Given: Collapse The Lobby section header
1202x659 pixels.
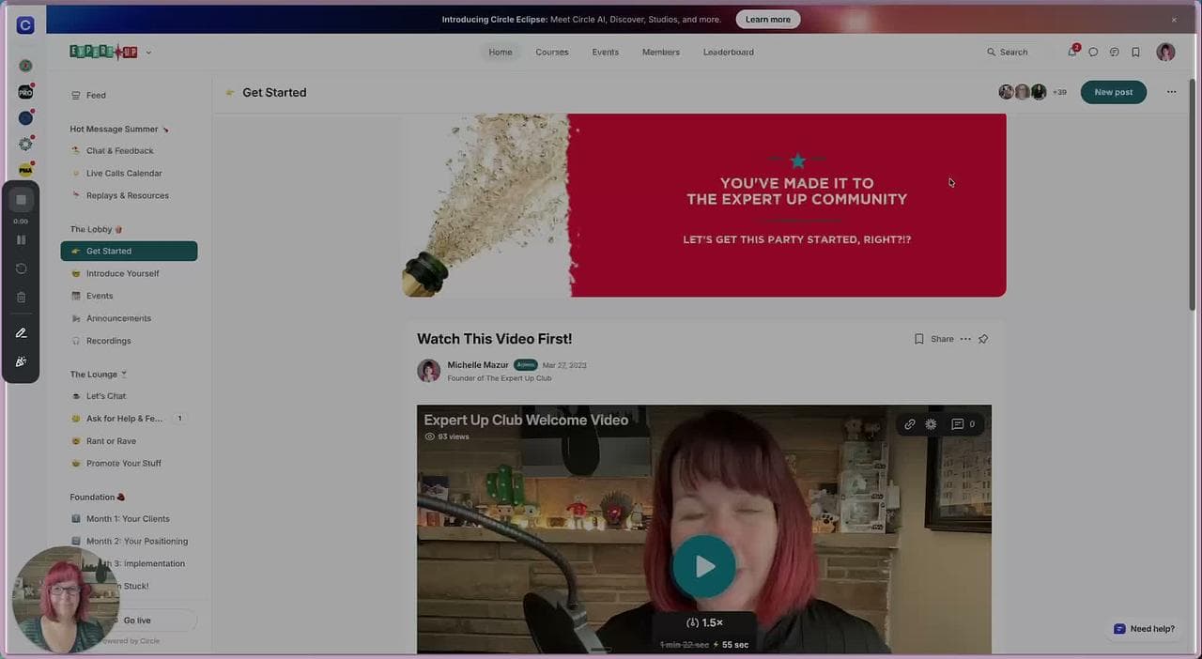Looking at the screenshot, I should pyautogui.click(x=96, y=229).
